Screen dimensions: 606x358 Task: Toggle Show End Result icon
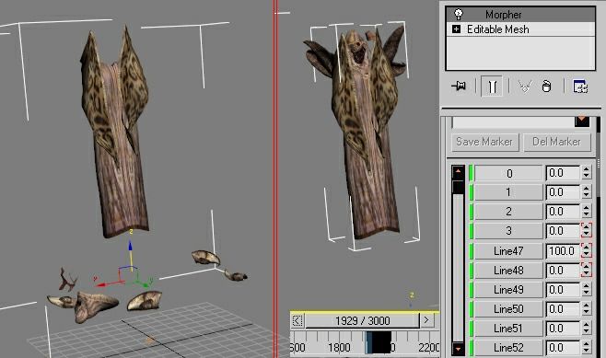pos(492,87)
